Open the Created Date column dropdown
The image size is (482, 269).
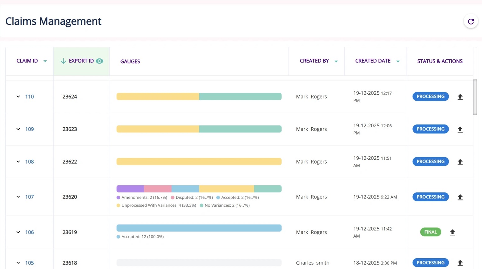[x=397, y=61]
